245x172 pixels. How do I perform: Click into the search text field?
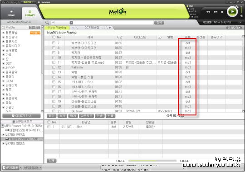coord(113,23)
